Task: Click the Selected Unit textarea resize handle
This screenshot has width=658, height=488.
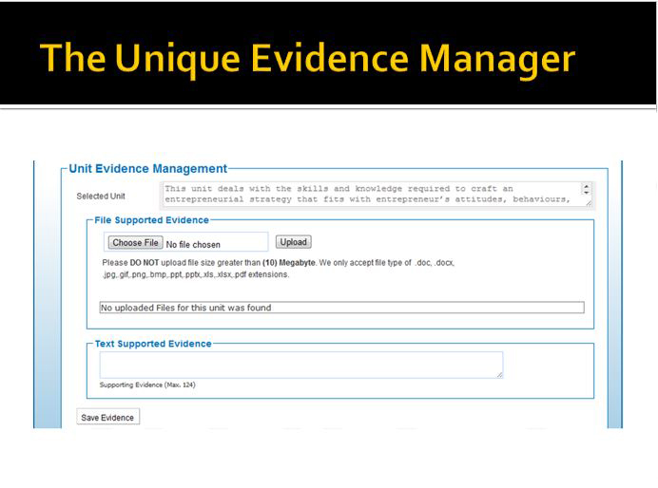Action: point(589,203)
